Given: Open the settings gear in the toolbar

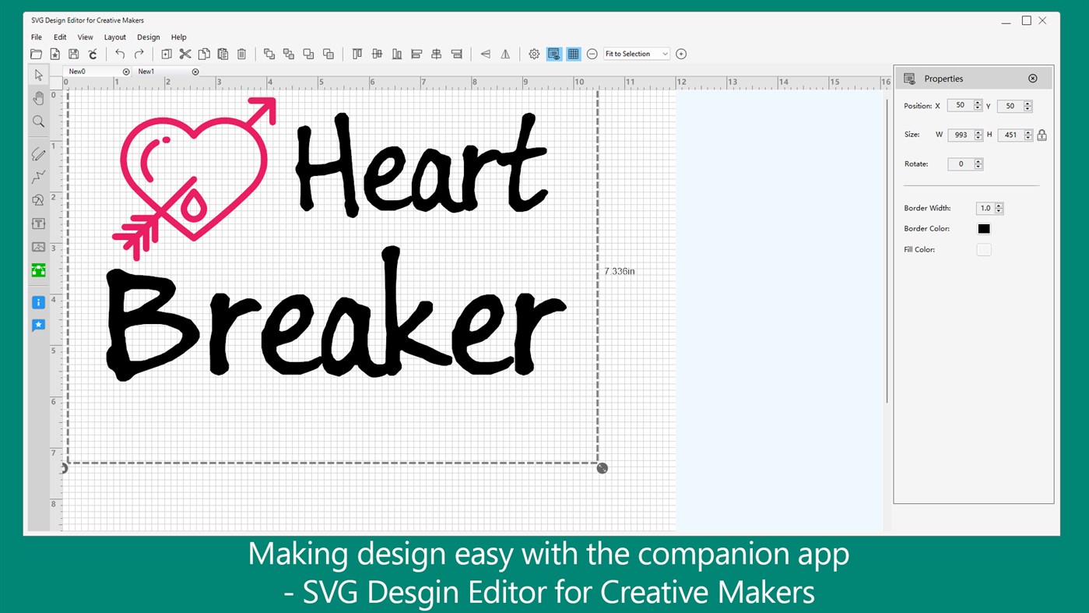Looking at the screenshot, I should coord(534,54).
